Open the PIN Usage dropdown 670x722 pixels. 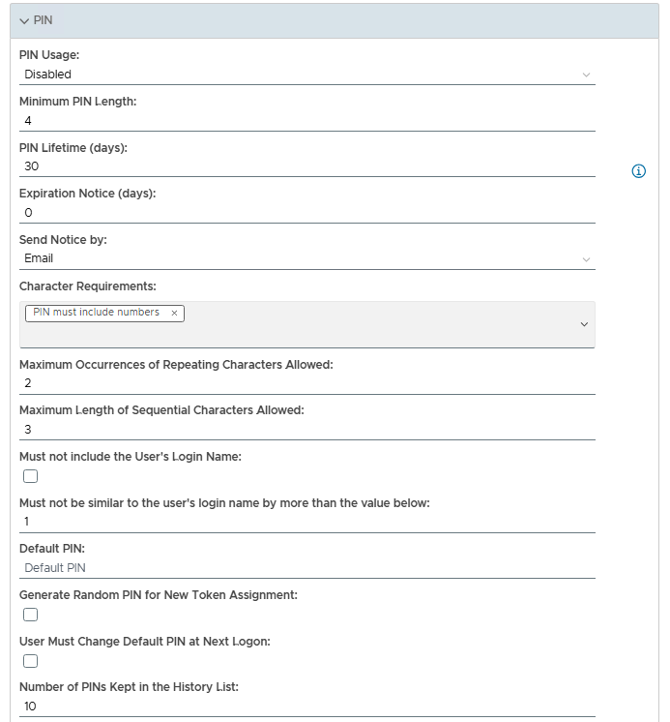click(306, 75)
